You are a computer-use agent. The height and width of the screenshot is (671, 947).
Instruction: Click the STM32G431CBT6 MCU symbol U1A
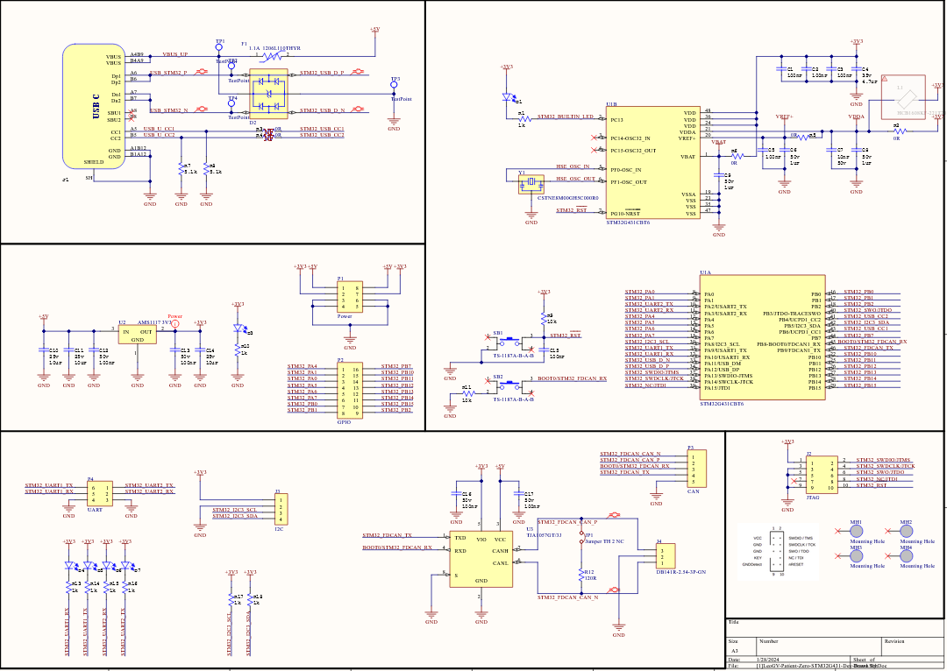pos(761,337)
